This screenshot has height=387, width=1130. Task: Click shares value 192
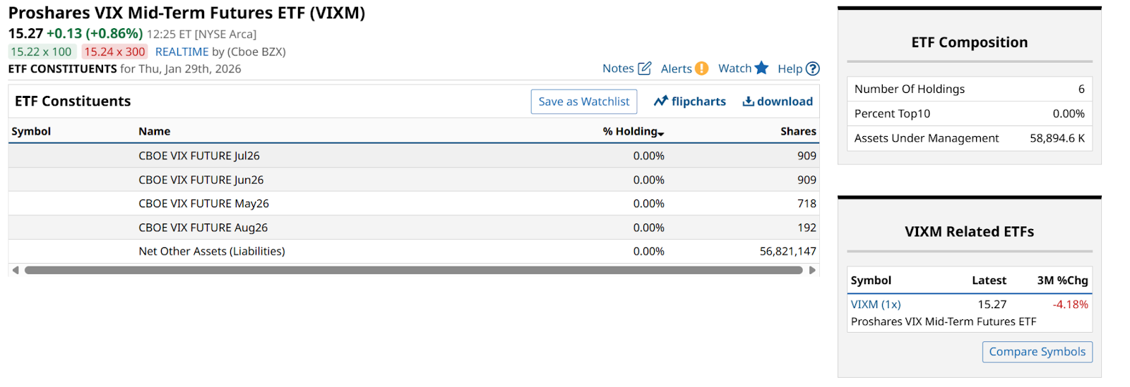pyautogui.click(x=807, y=228)
